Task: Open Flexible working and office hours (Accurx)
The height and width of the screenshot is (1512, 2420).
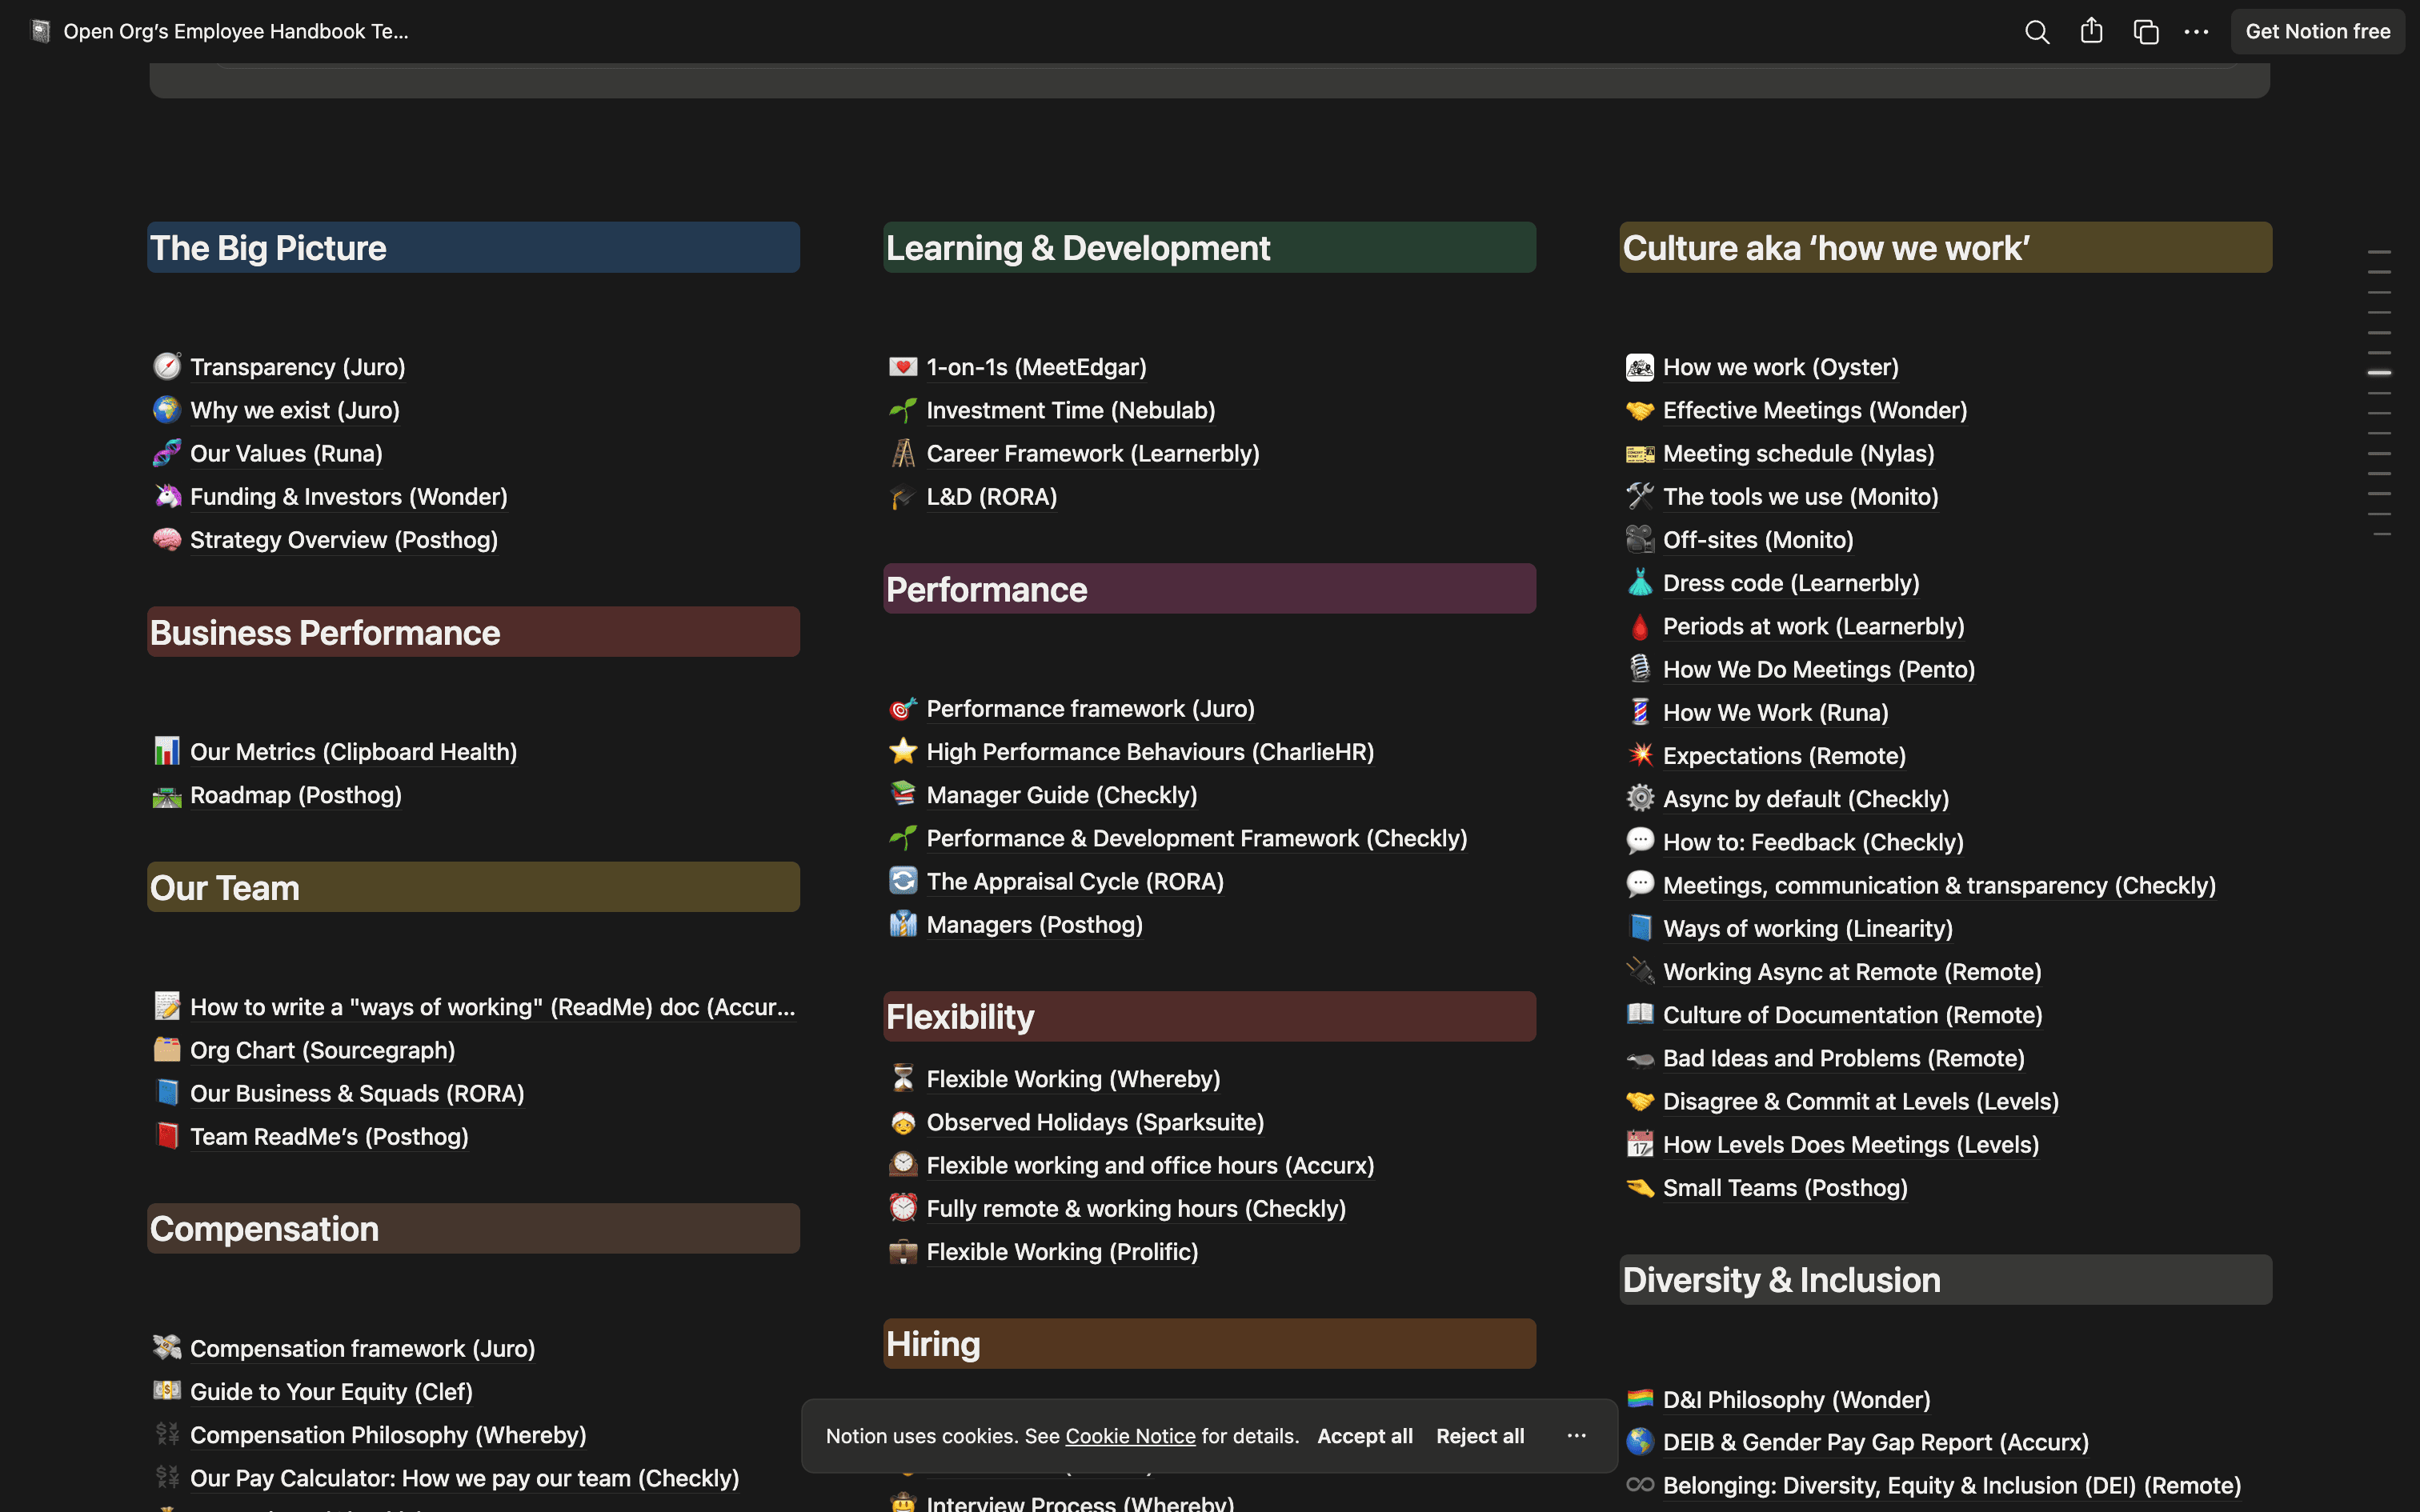Action: tap(1150, 1165)
